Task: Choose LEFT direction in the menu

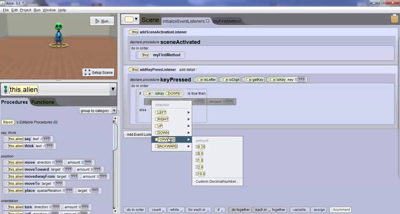Action: coord(172,112)
